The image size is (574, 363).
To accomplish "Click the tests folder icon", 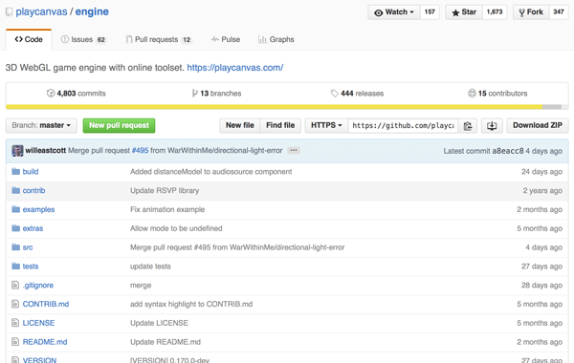I will pyautogui.click(x=15, y=267).
